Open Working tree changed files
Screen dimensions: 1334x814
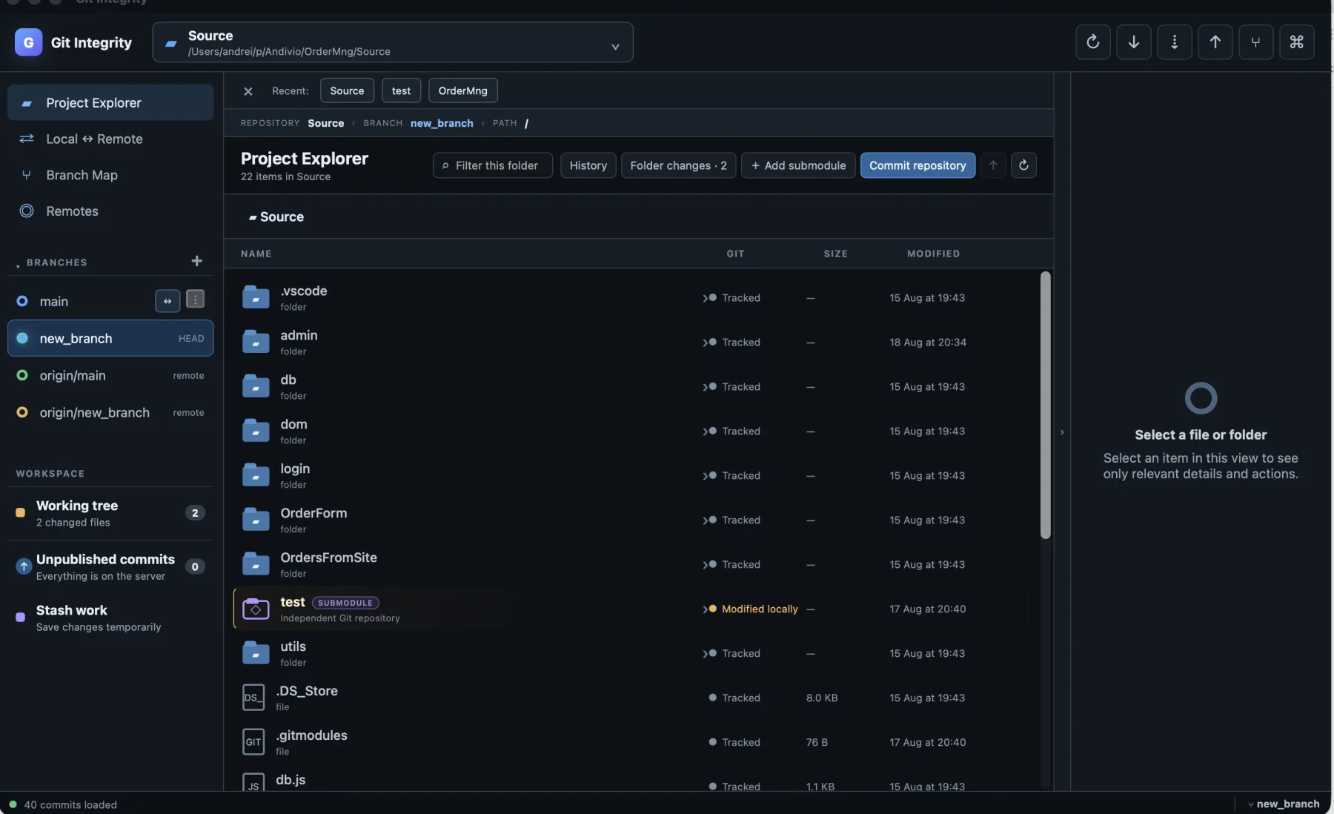coord(110,513)
